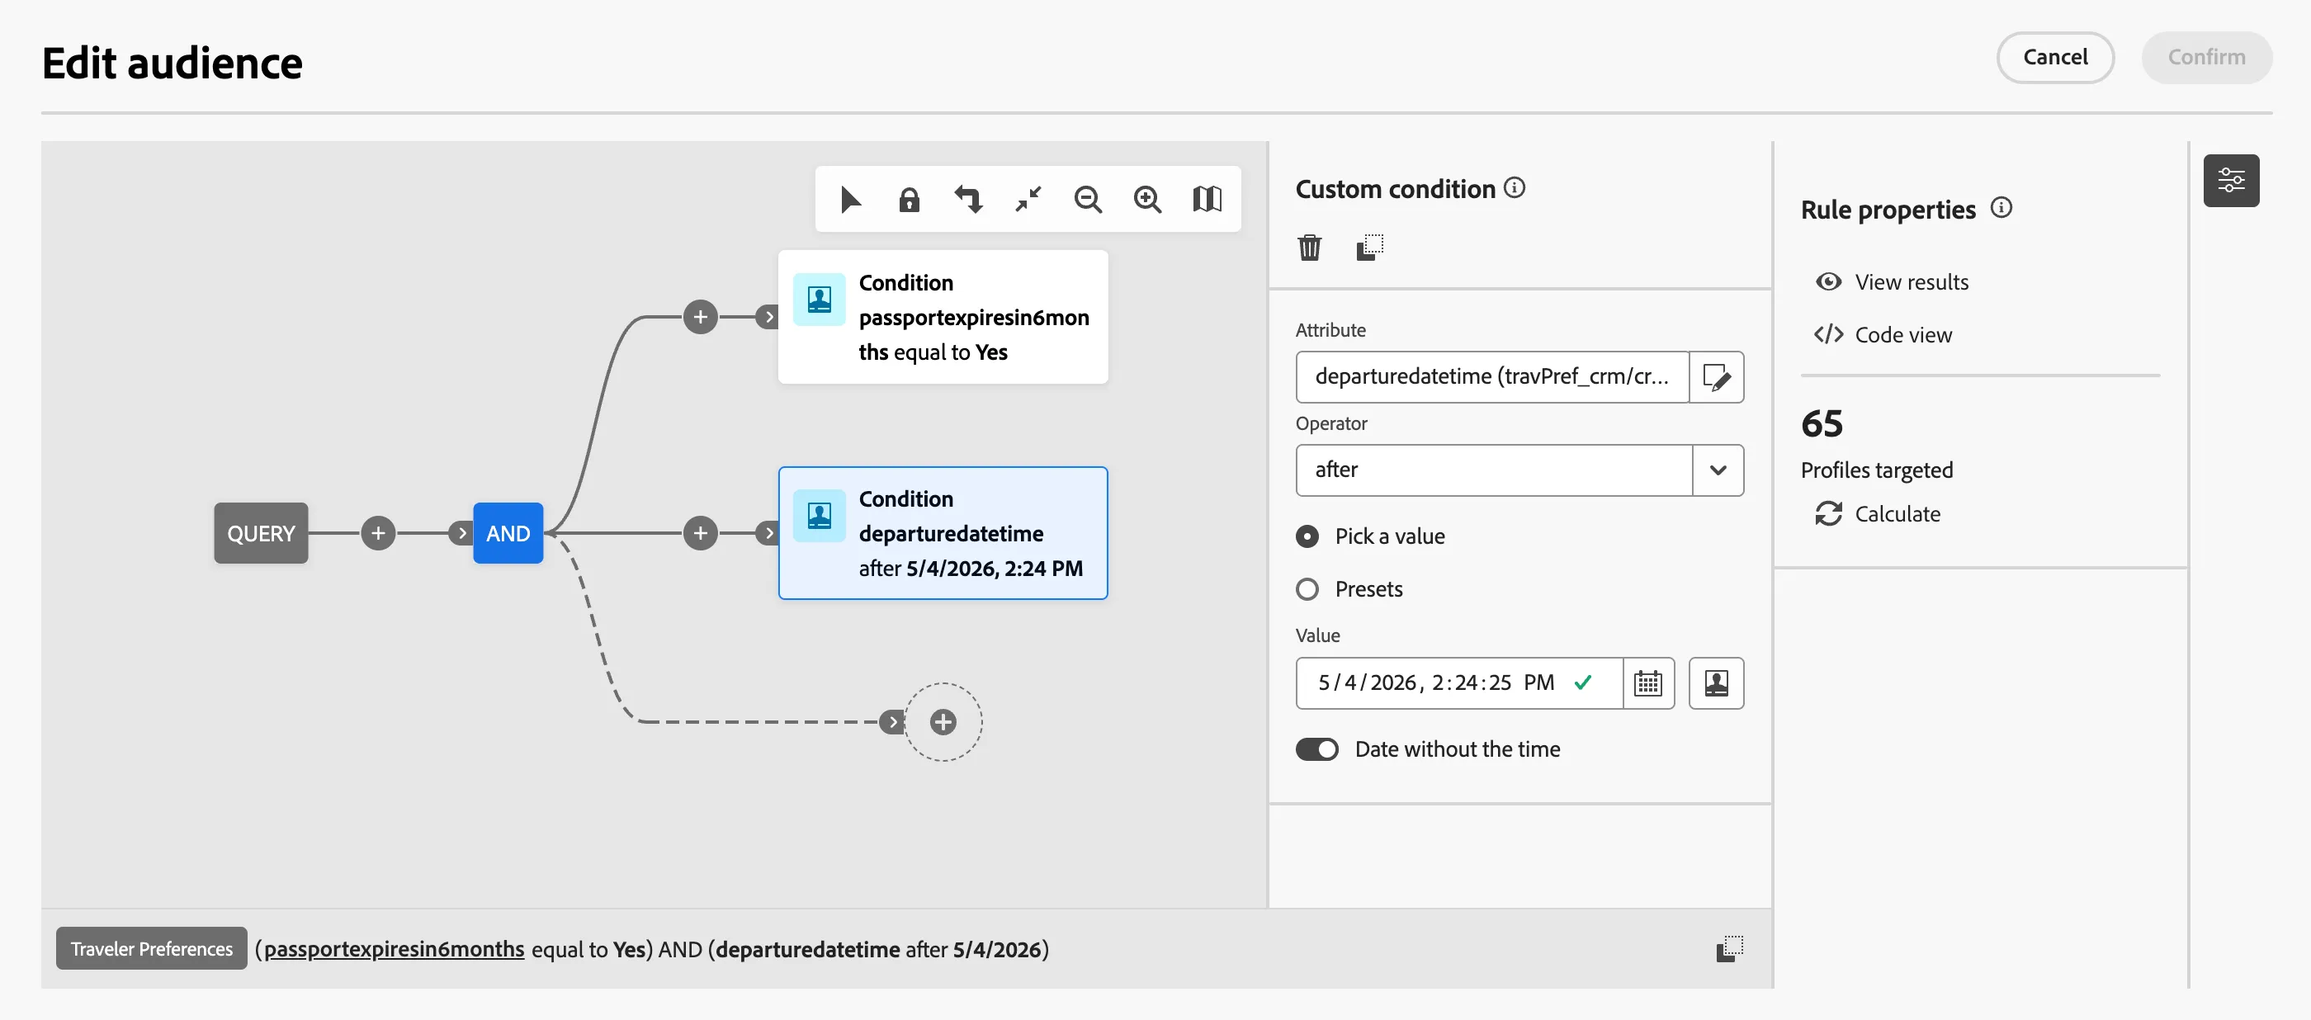Select the pointer selection tool in canvas toolbar
The image size is (2311, 1020).
coord(849,199)
